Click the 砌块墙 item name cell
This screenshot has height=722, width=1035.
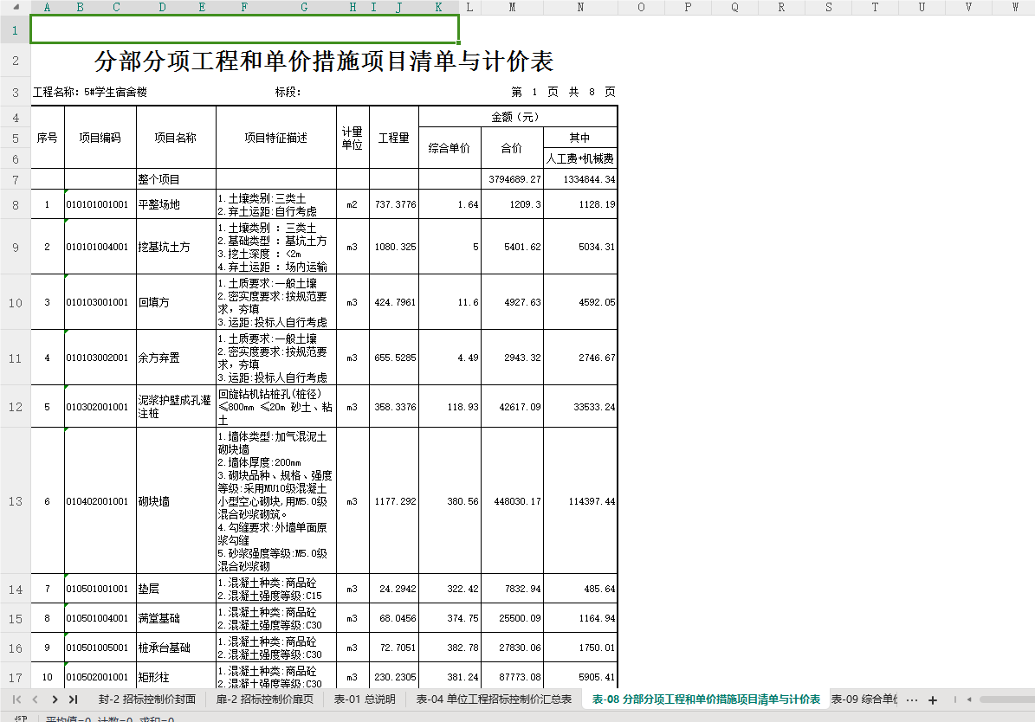176,501
